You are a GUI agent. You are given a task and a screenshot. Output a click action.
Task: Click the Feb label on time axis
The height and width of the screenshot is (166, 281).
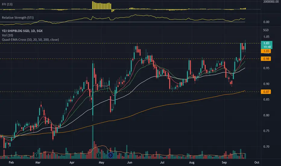11,162
